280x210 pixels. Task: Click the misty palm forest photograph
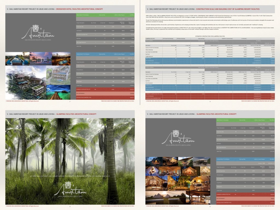pyautogui.click(x=70, y=161)
